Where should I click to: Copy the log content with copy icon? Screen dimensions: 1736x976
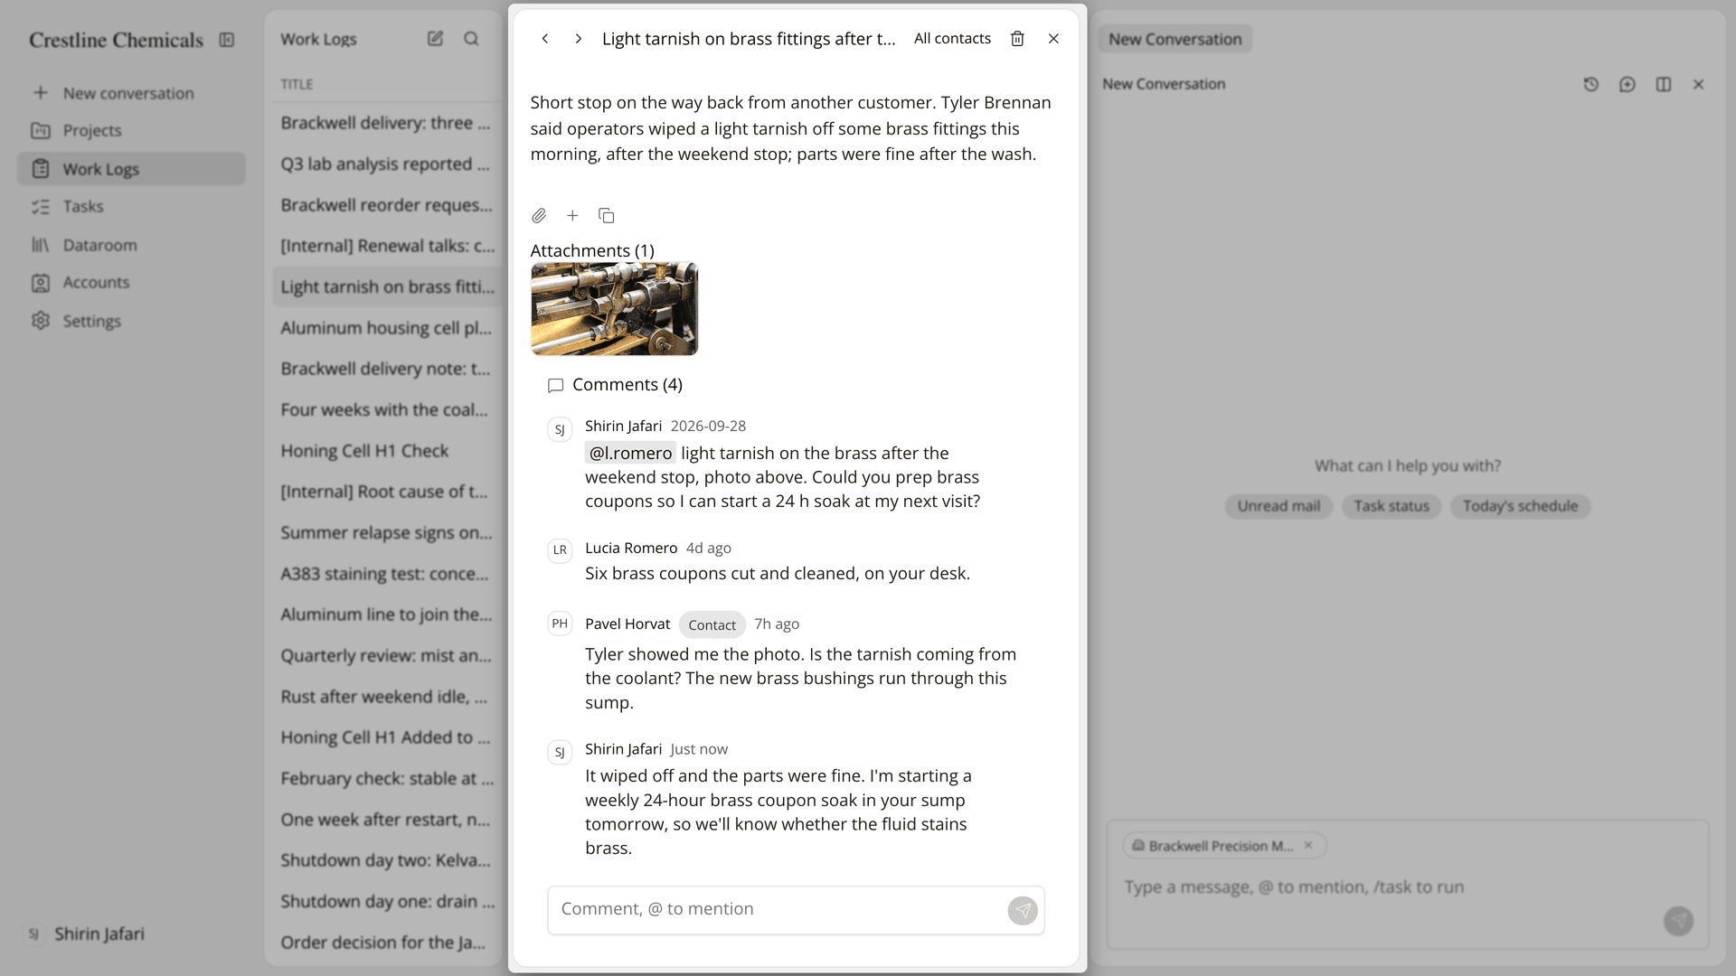607,215
